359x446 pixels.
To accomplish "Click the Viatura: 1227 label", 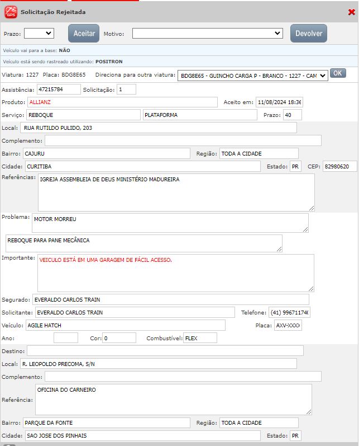I will pyautogui.click(x=20, y=75).
